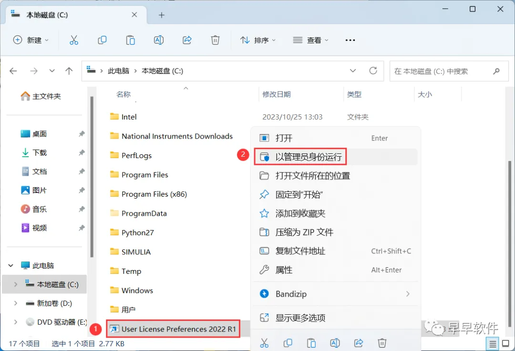Click 本地磁盘 (C:) in the address breadcrumb
Screen dimensions: 515x351
click(162, 71)
